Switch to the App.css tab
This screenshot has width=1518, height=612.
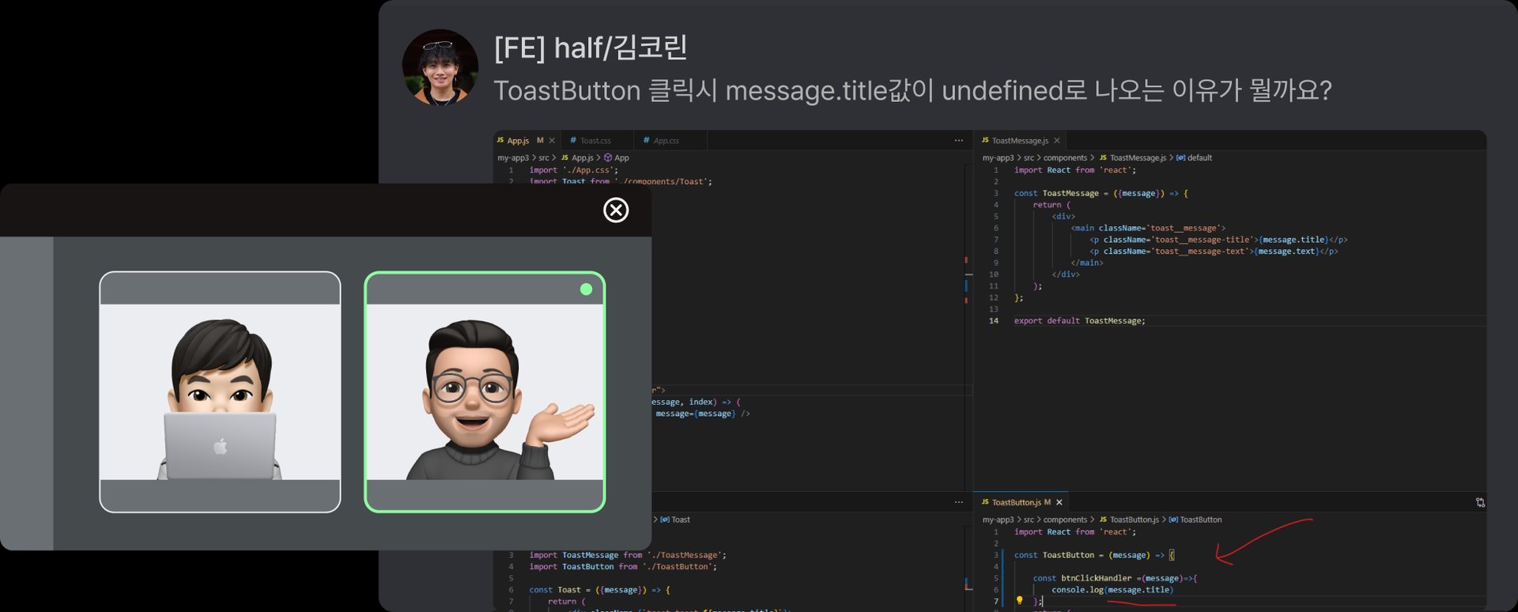coord(666,141)
